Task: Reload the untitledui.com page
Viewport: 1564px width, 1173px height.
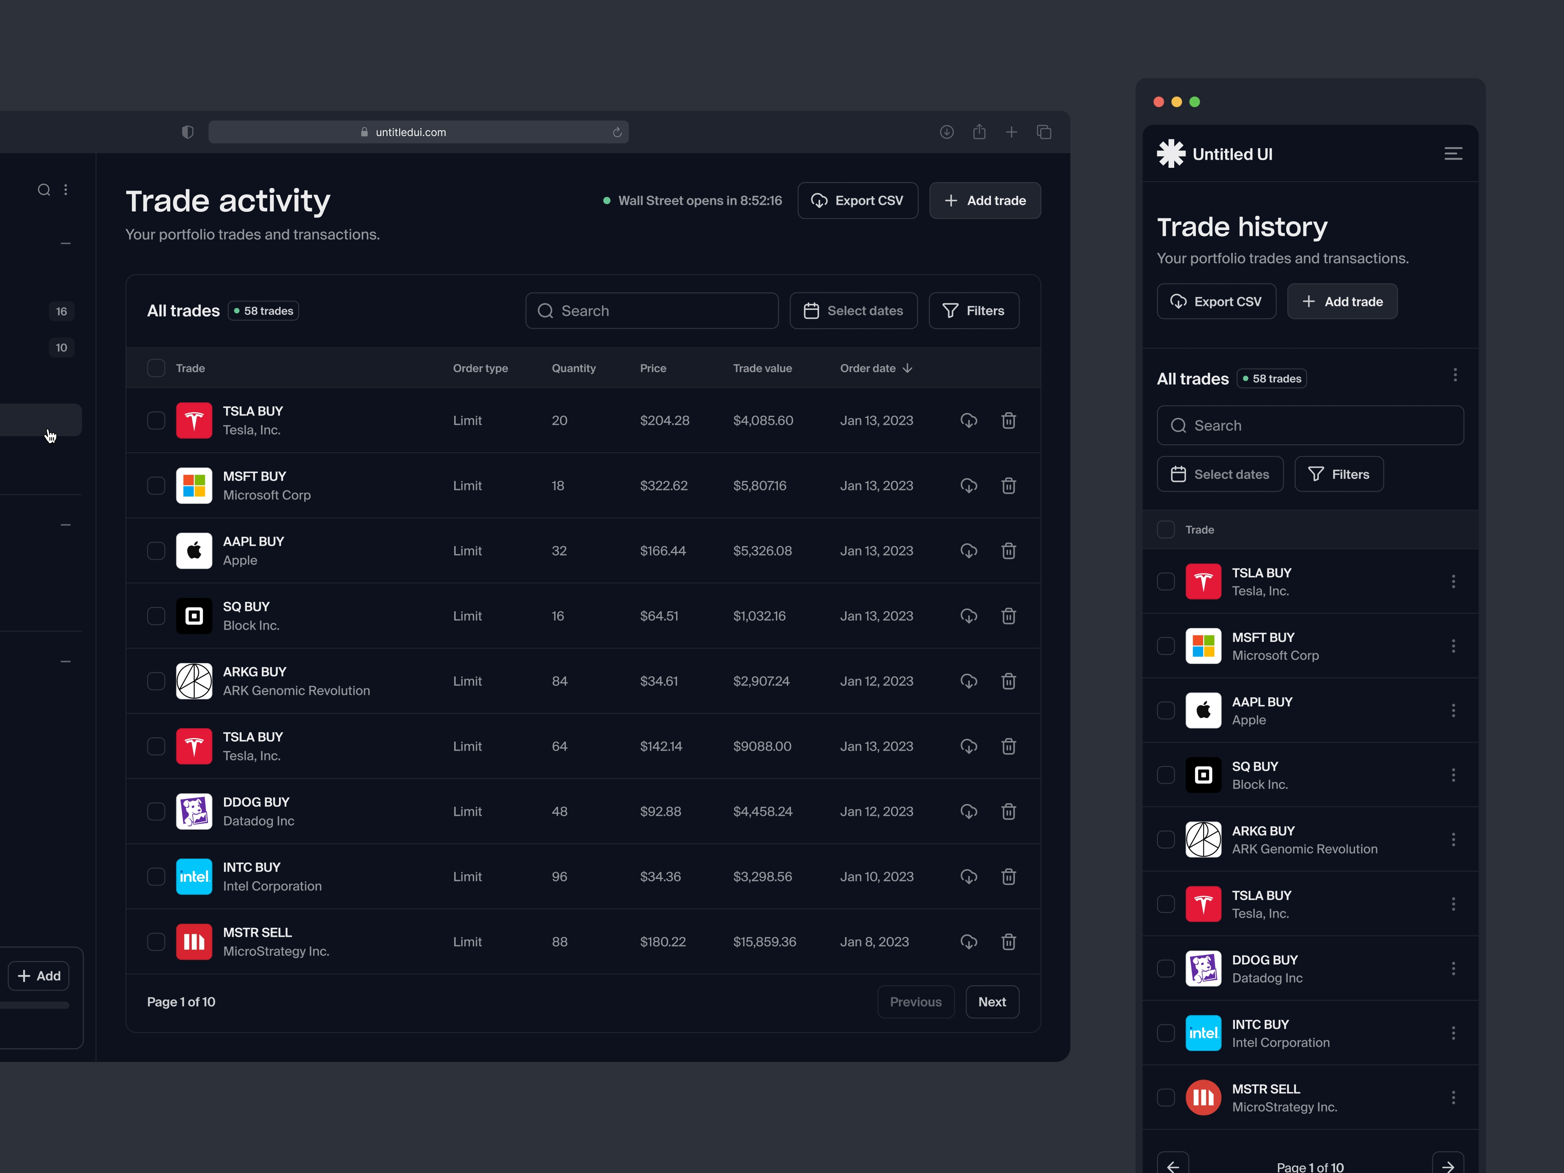Action: point(617,132)
